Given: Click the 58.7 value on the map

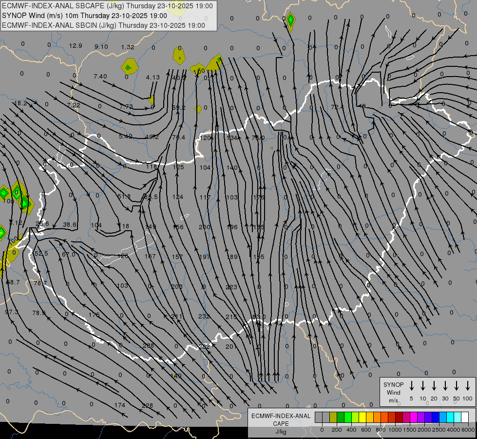Looking at the screenshot, I should pos(13,282).
